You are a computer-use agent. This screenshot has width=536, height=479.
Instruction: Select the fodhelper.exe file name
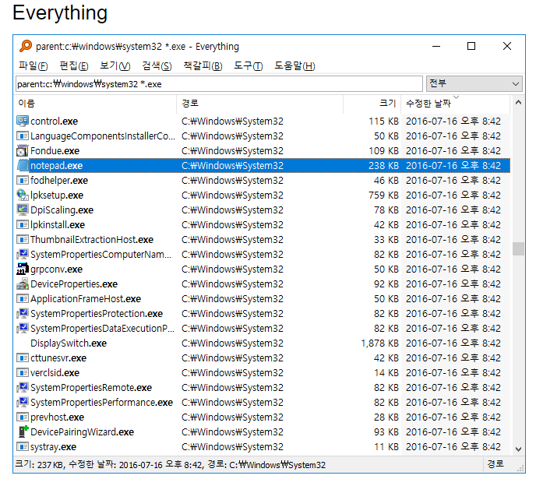pos(59,181)
